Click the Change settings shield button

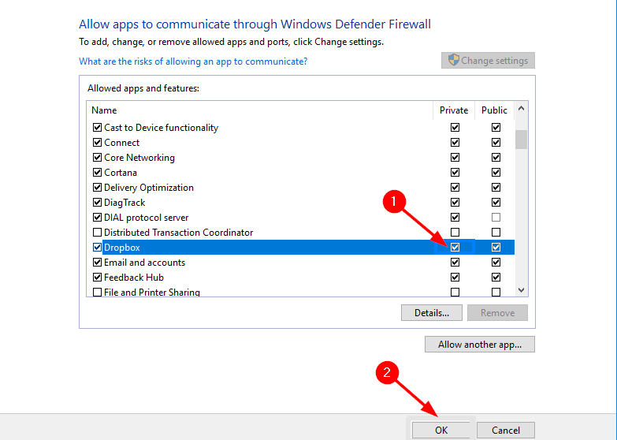click(x=489, y=61)
